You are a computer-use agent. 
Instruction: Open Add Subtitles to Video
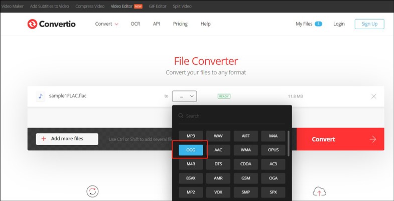pos(50,7)
